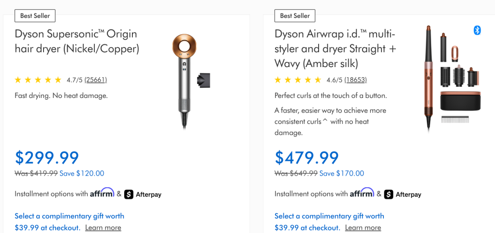
Task: Click Best Seller badge on Airwrap card
Action: (295, 16)
